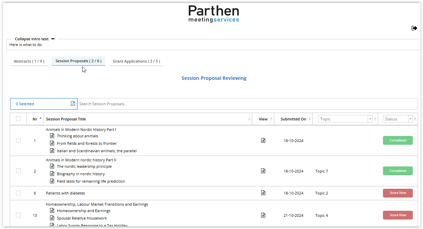
Task: Switch to the Grant Applications tab
Action: tap(136, 61)
